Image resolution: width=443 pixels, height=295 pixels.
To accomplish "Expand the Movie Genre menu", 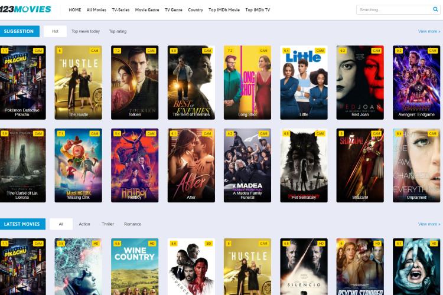I will tap(147, 10).
